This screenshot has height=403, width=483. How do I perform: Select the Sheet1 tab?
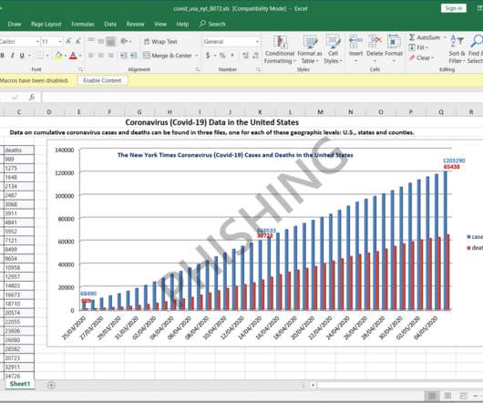click(x=20, y=384)
